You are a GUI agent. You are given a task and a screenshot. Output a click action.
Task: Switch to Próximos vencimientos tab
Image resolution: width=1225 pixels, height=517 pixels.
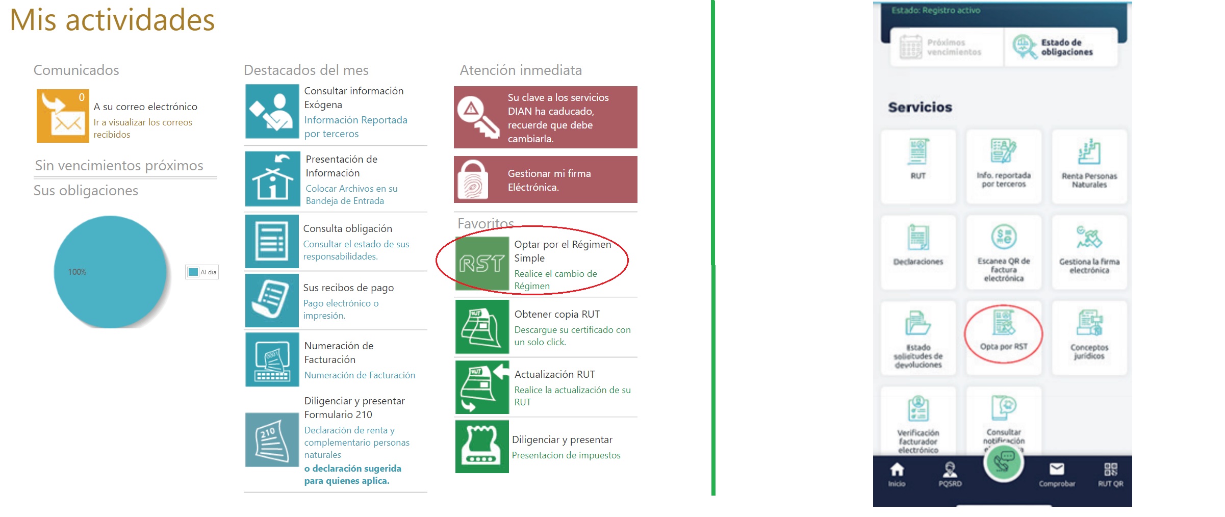[x=947, y=47]
